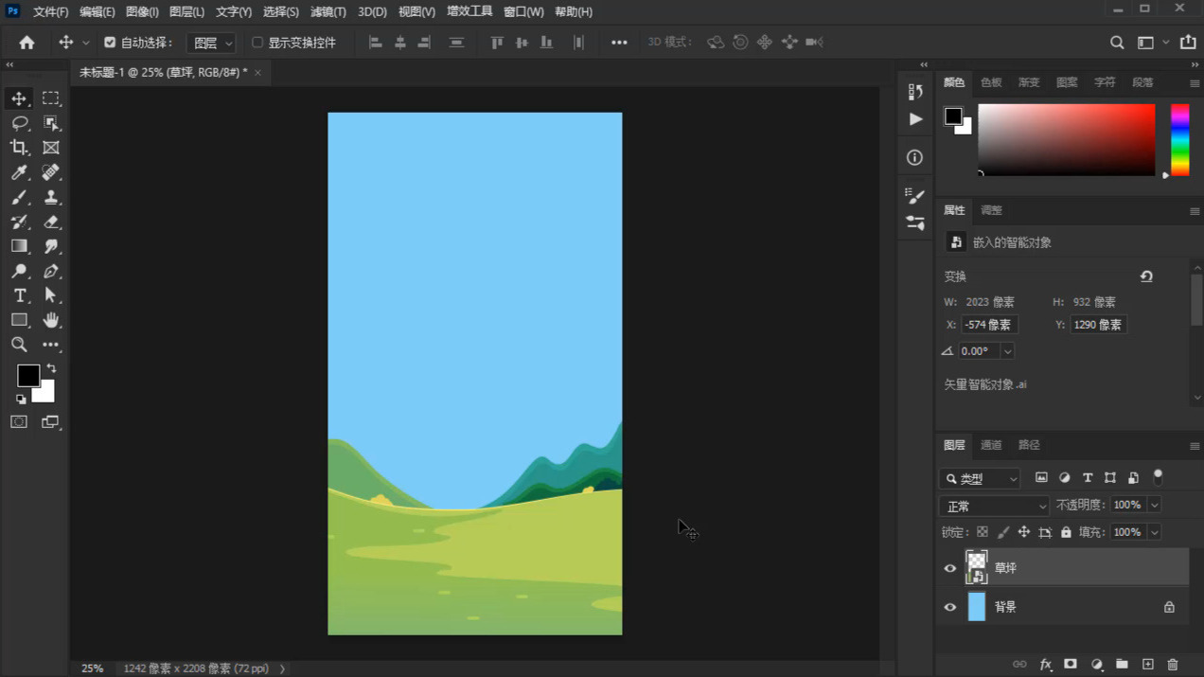This screenshot has width=1204, height=677.
Task: Open the search icon in options bar
Action: point(1117,43)
